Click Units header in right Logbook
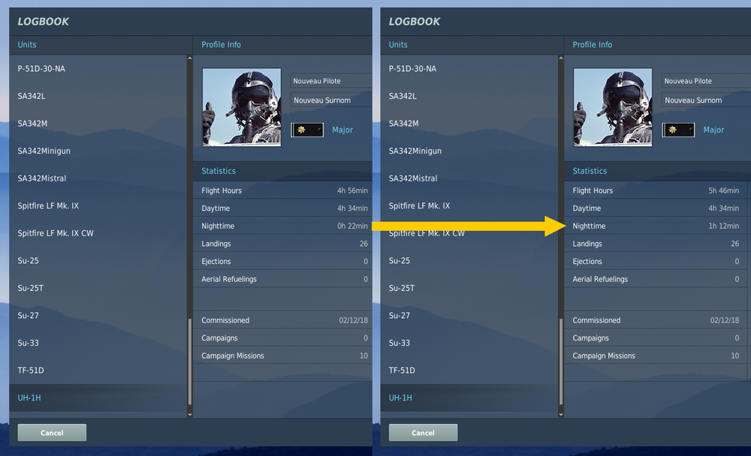This screenshot has height=456, width=751. click(x=398, y=44)
